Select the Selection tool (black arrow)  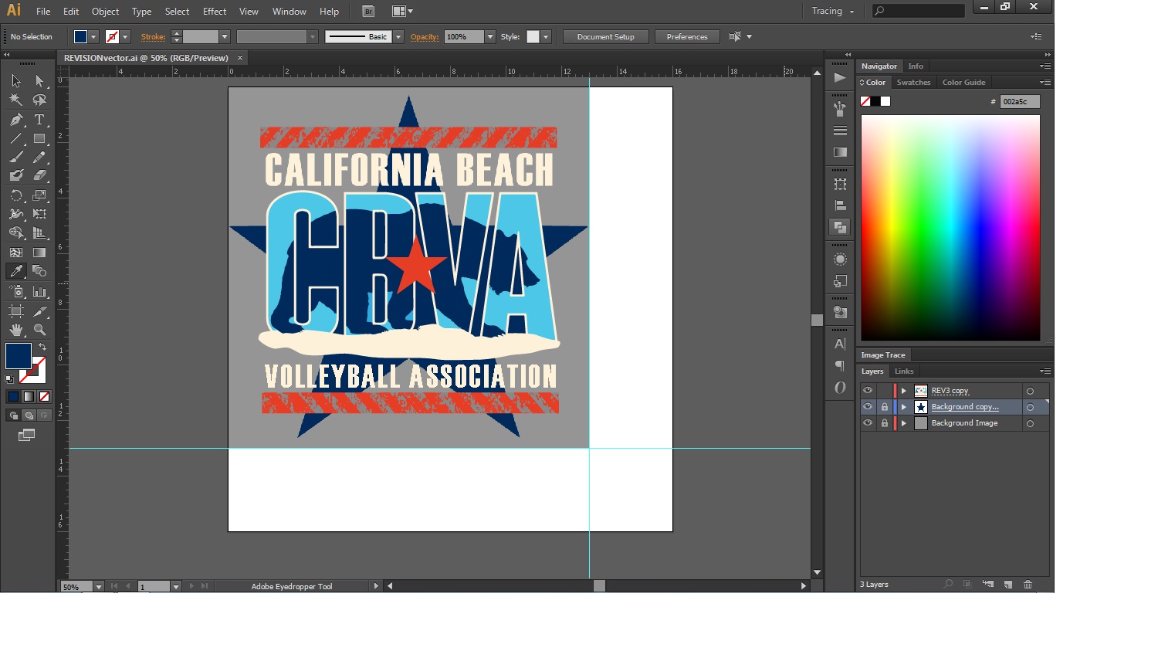click(16, 80)
